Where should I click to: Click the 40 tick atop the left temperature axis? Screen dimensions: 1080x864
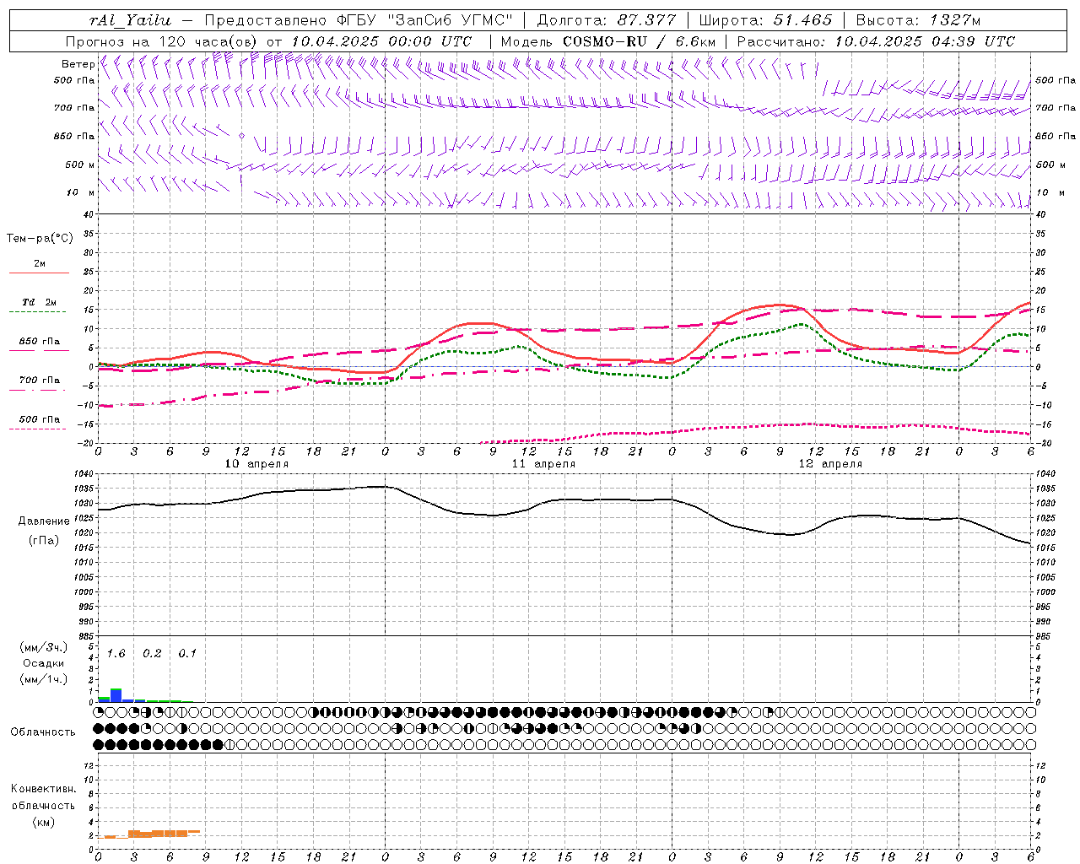tap(88, 215)
